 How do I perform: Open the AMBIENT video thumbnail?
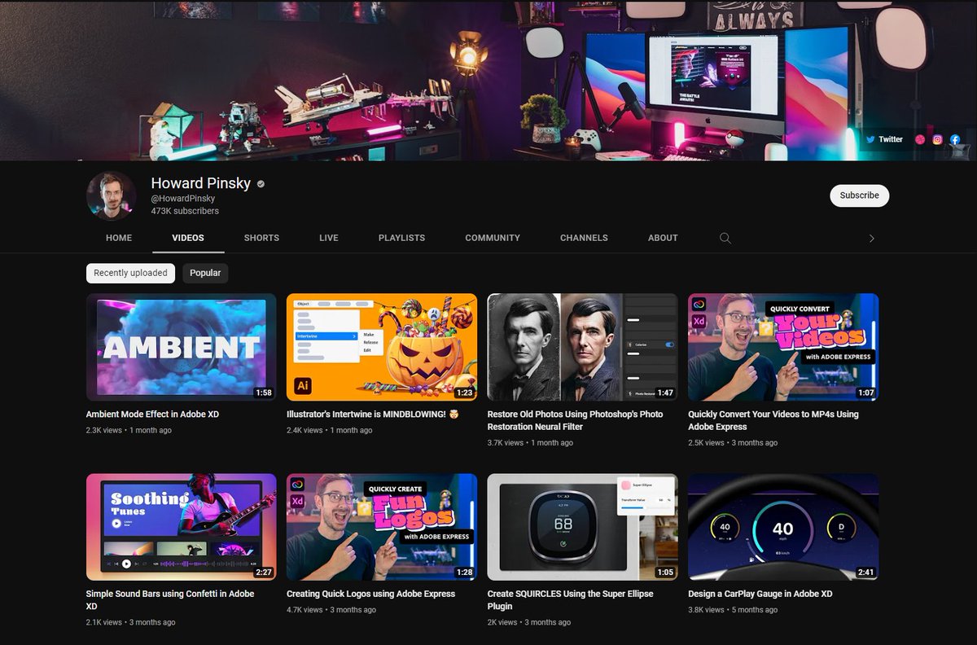(x=181, y=347)
